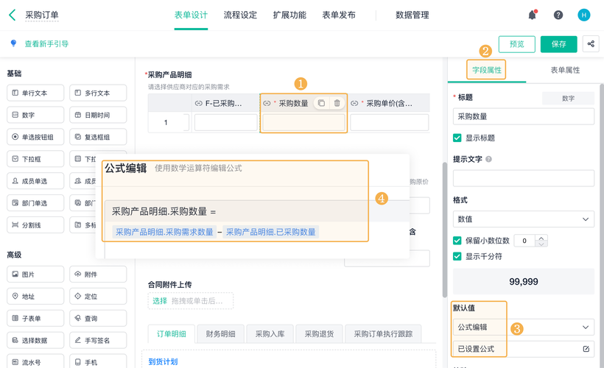Add a 复选框组 field
Screen dimensions: 604x368
coord(98,137)
